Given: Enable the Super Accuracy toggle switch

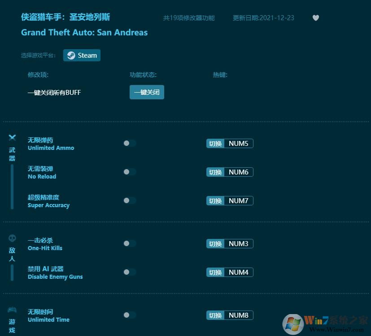Looking at the screenshot, I should (x=130, y=200).
